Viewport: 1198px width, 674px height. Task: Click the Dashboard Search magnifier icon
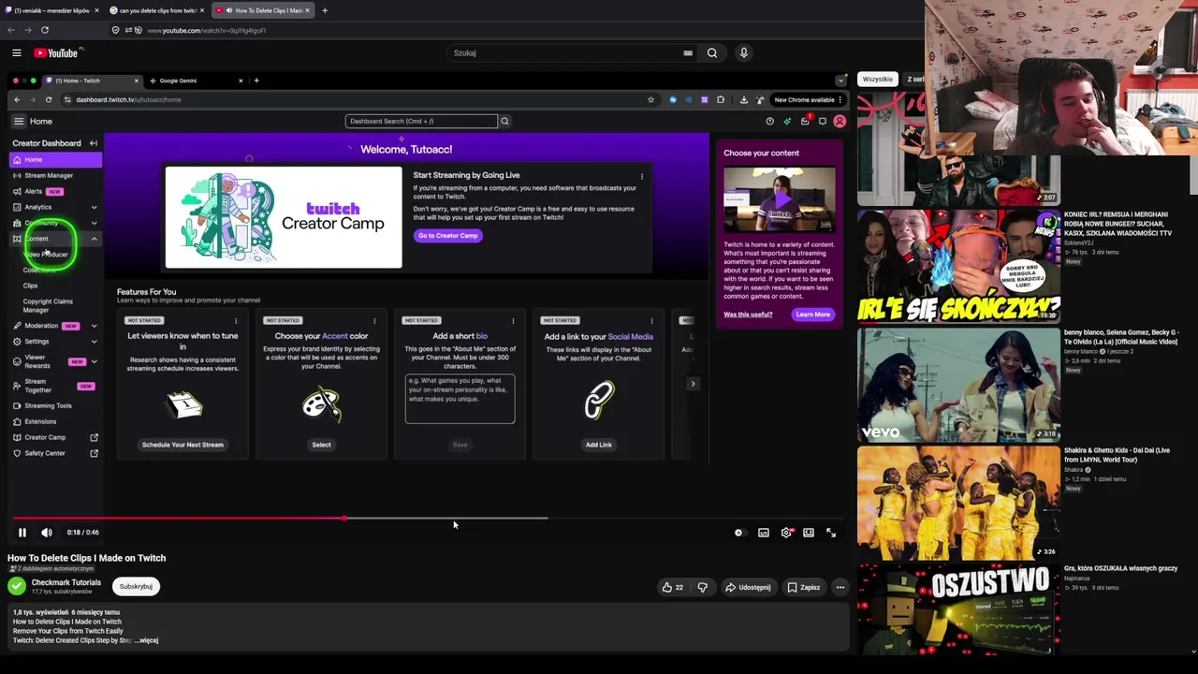504,121
